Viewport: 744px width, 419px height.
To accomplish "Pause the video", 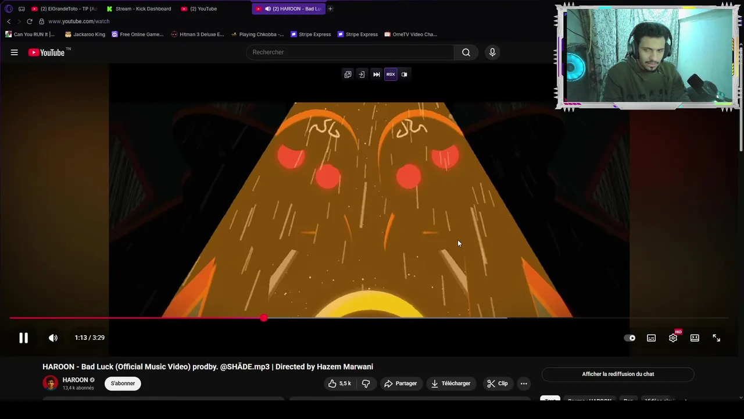I will click(x=23, y=338).
